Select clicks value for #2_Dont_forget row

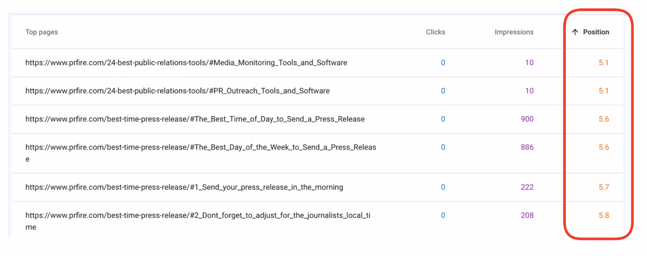pyautogui.click(x=443, y=215)
